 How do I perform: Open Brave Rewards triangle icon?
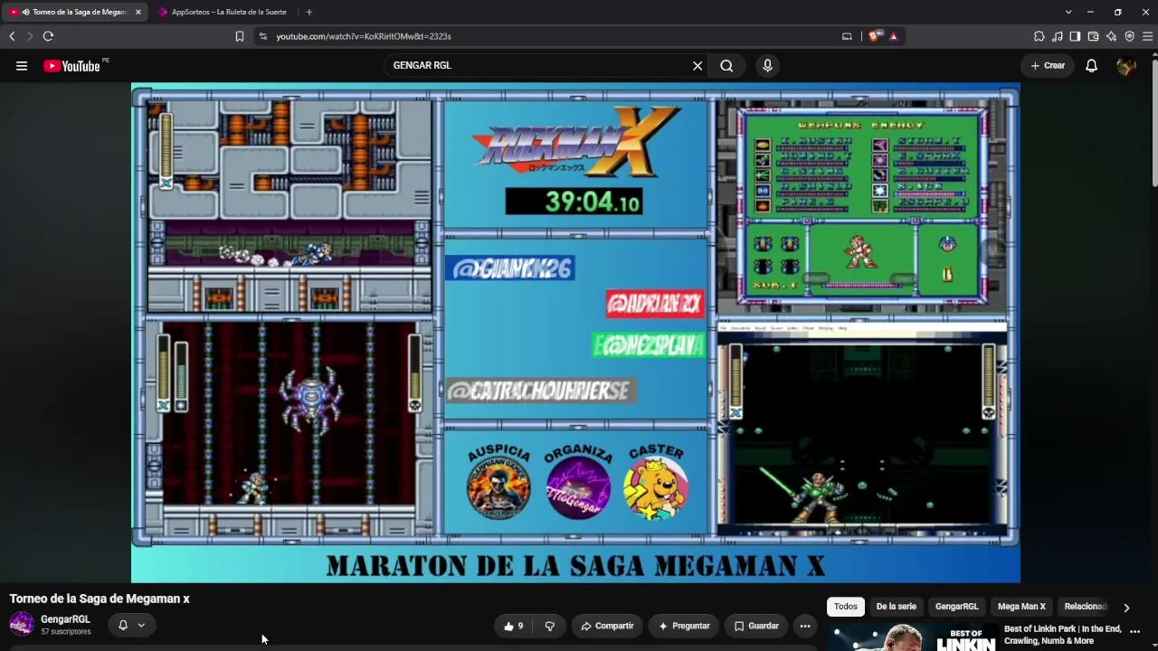tap(893, 36)
